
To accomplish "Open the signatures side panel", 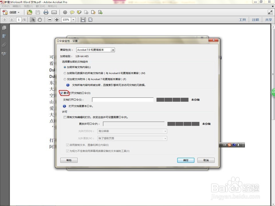I will click(x=4, y=54).
